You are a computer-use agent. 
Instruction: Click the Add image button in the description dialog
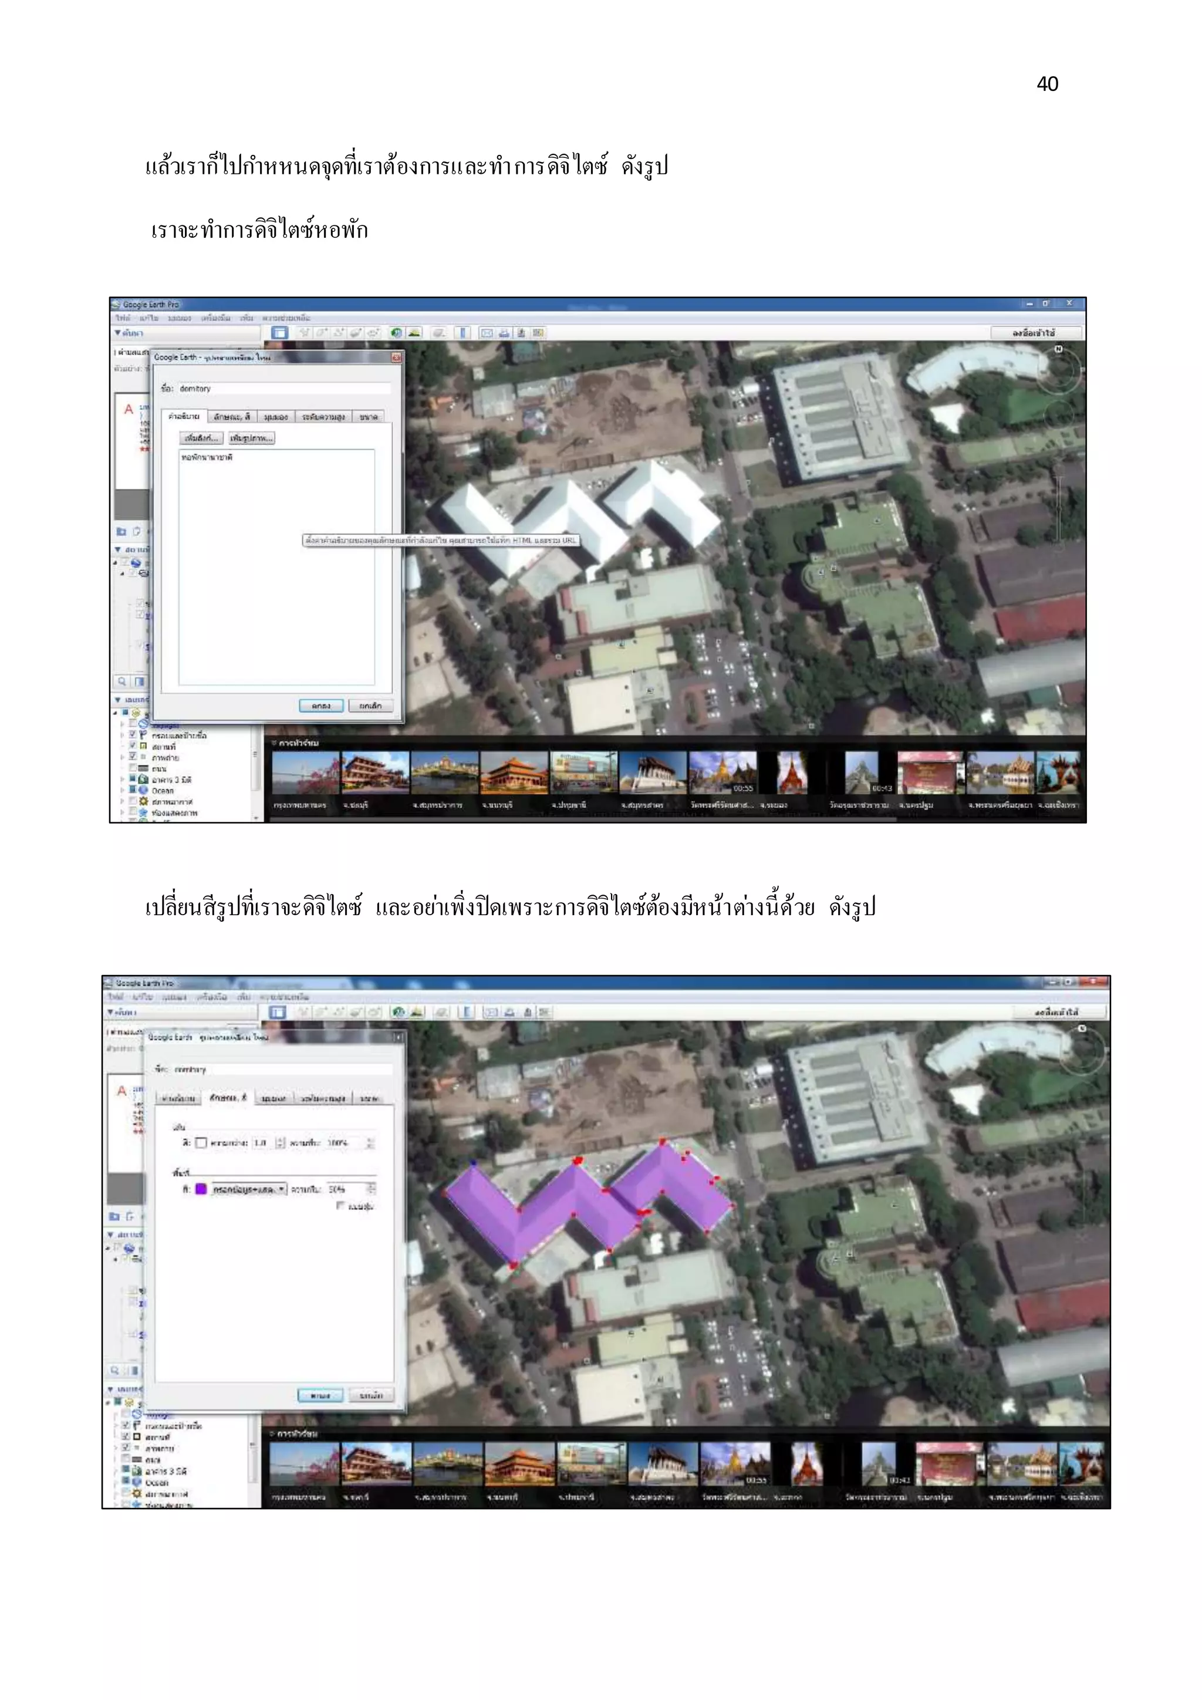coord(251,439)
